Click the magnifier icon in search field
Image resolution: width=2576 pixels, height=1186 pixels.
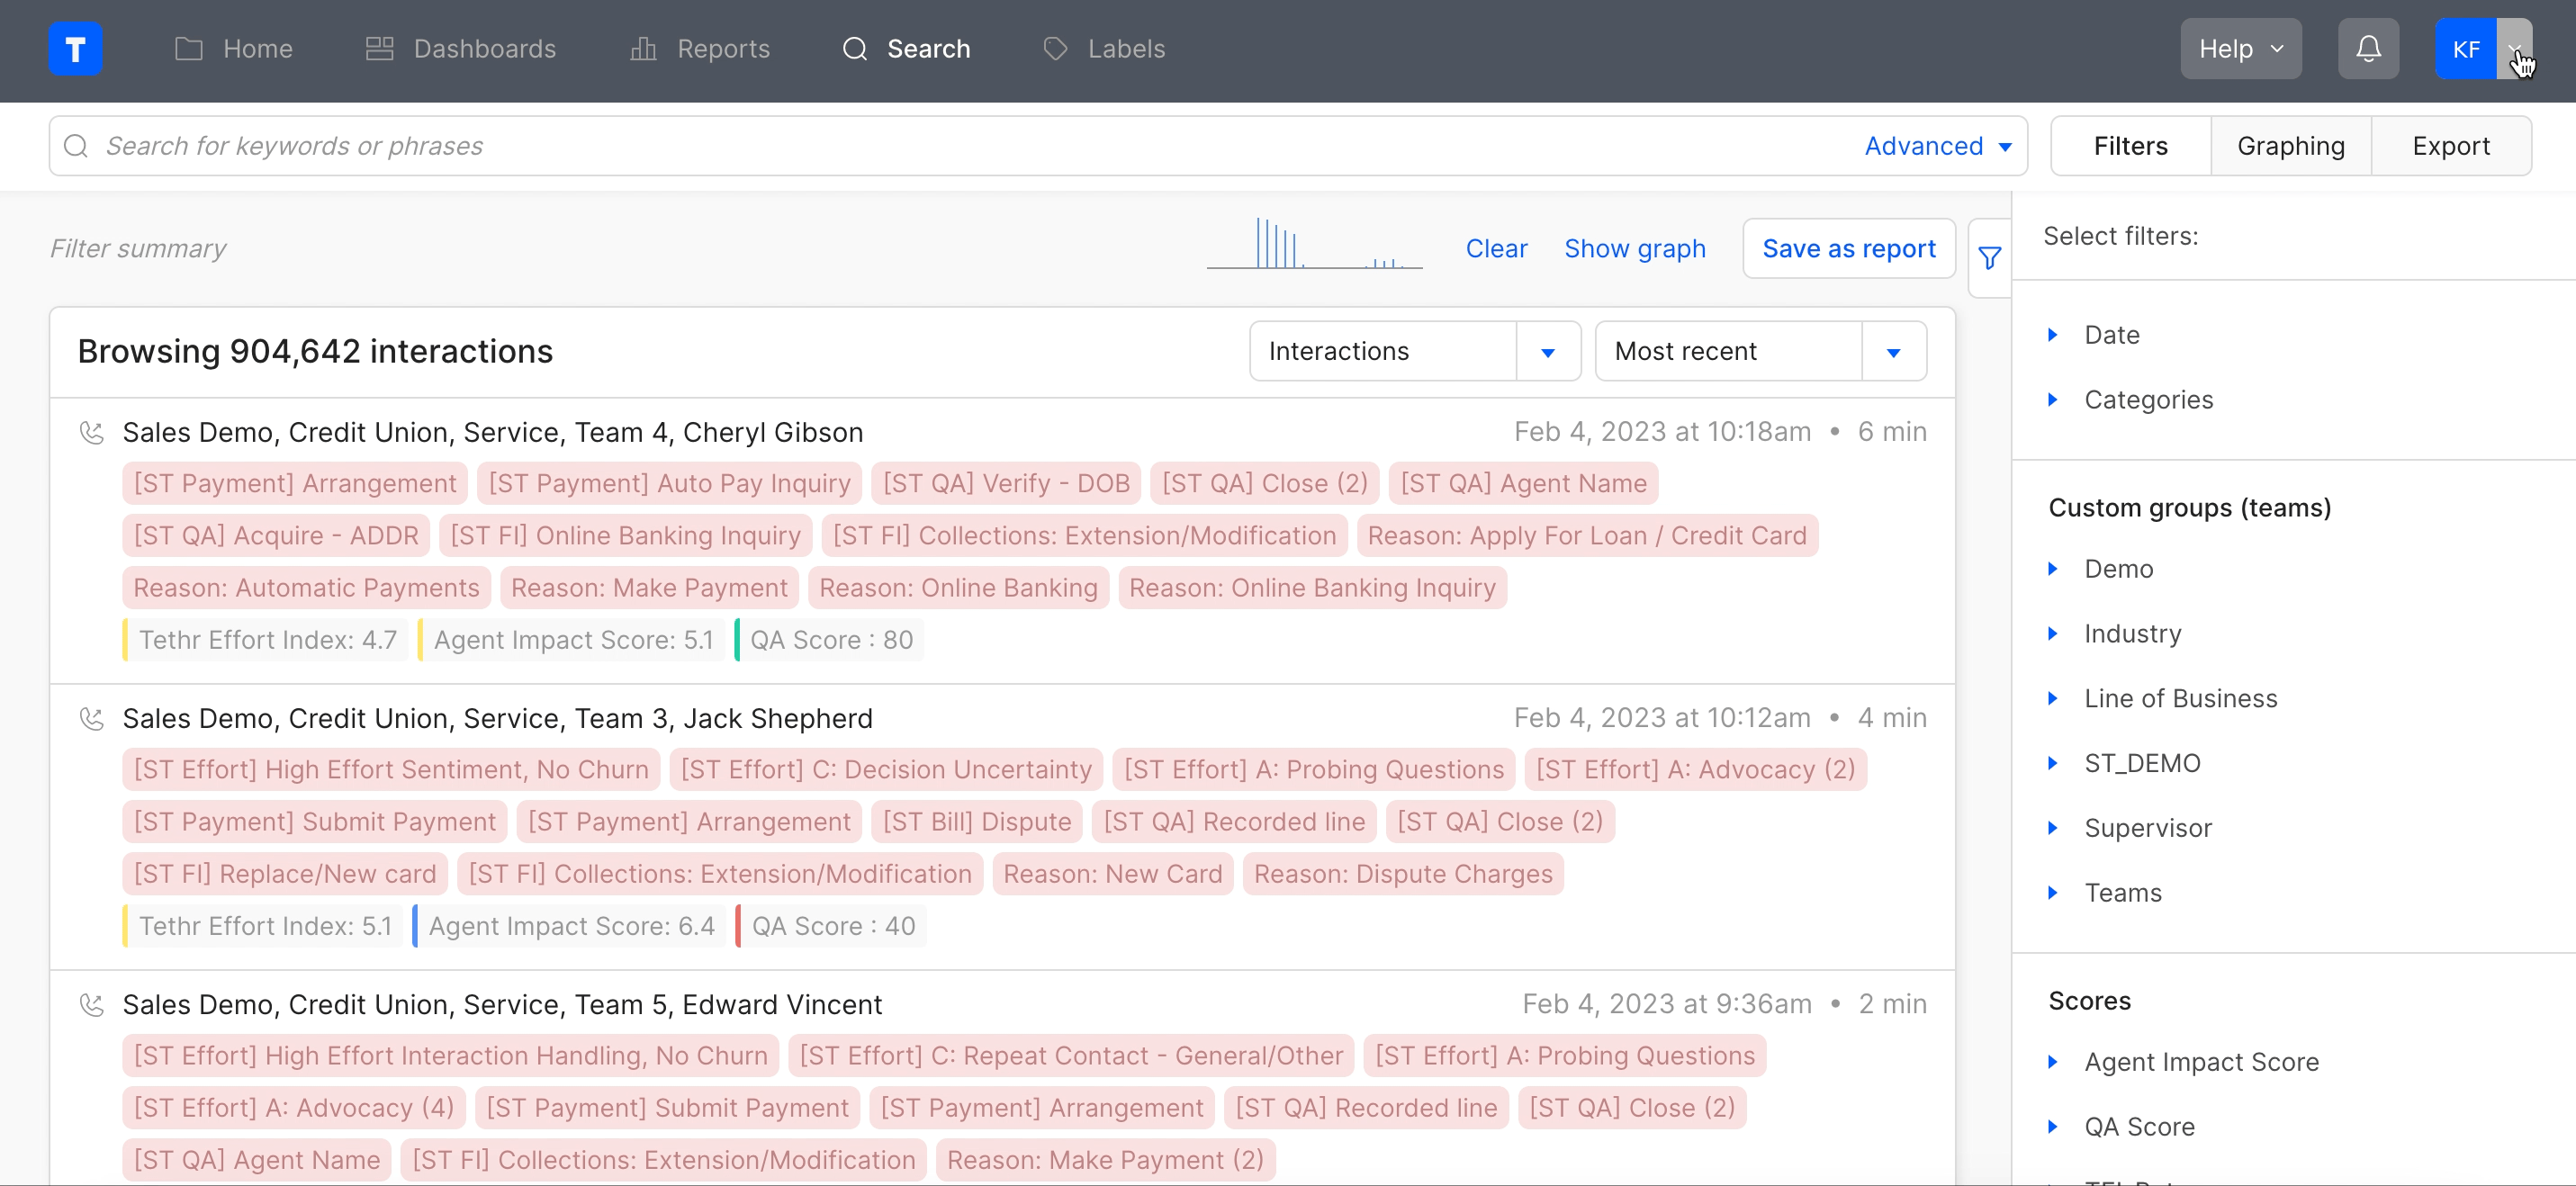76,146
